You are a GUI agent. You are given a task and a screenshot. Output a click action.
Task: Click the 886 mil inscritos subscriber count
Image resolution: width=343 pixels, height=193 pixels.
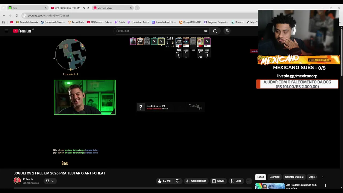[31, 183]
